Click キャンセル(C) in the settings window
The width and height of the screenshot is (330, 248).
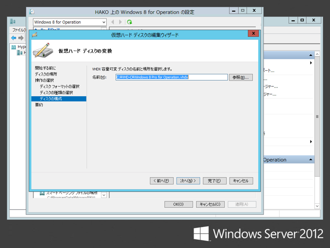click(210, 204)
